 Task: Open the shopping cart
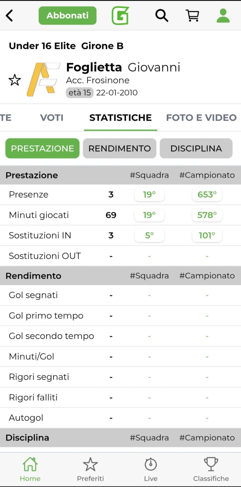193,16
